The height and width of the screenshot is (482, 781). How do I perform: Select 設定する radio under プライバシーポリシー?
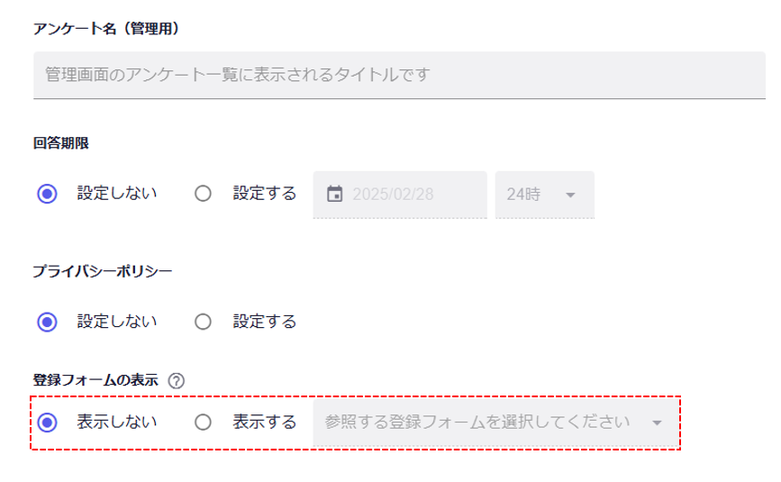pyautogui.click(x=203, y=322)
